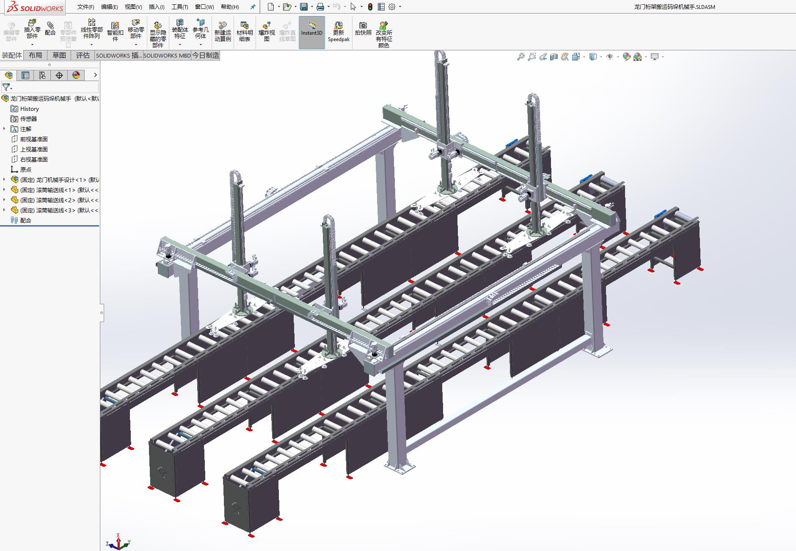Expand the 滚筒输送线<3> component node
The height and width of the screenshot is (551, 796).
click(x=4, y=210)
